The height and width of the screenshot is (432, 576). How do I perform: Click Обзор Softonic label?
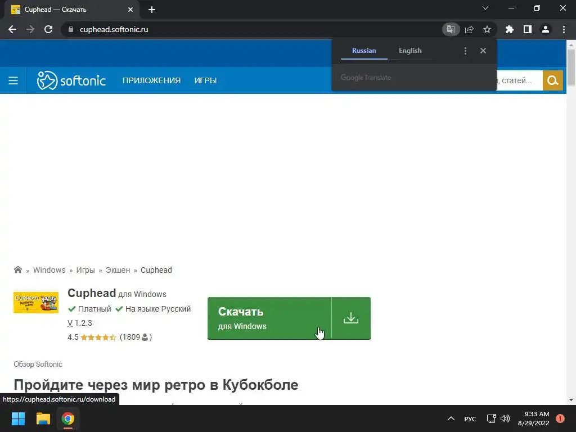38,364
